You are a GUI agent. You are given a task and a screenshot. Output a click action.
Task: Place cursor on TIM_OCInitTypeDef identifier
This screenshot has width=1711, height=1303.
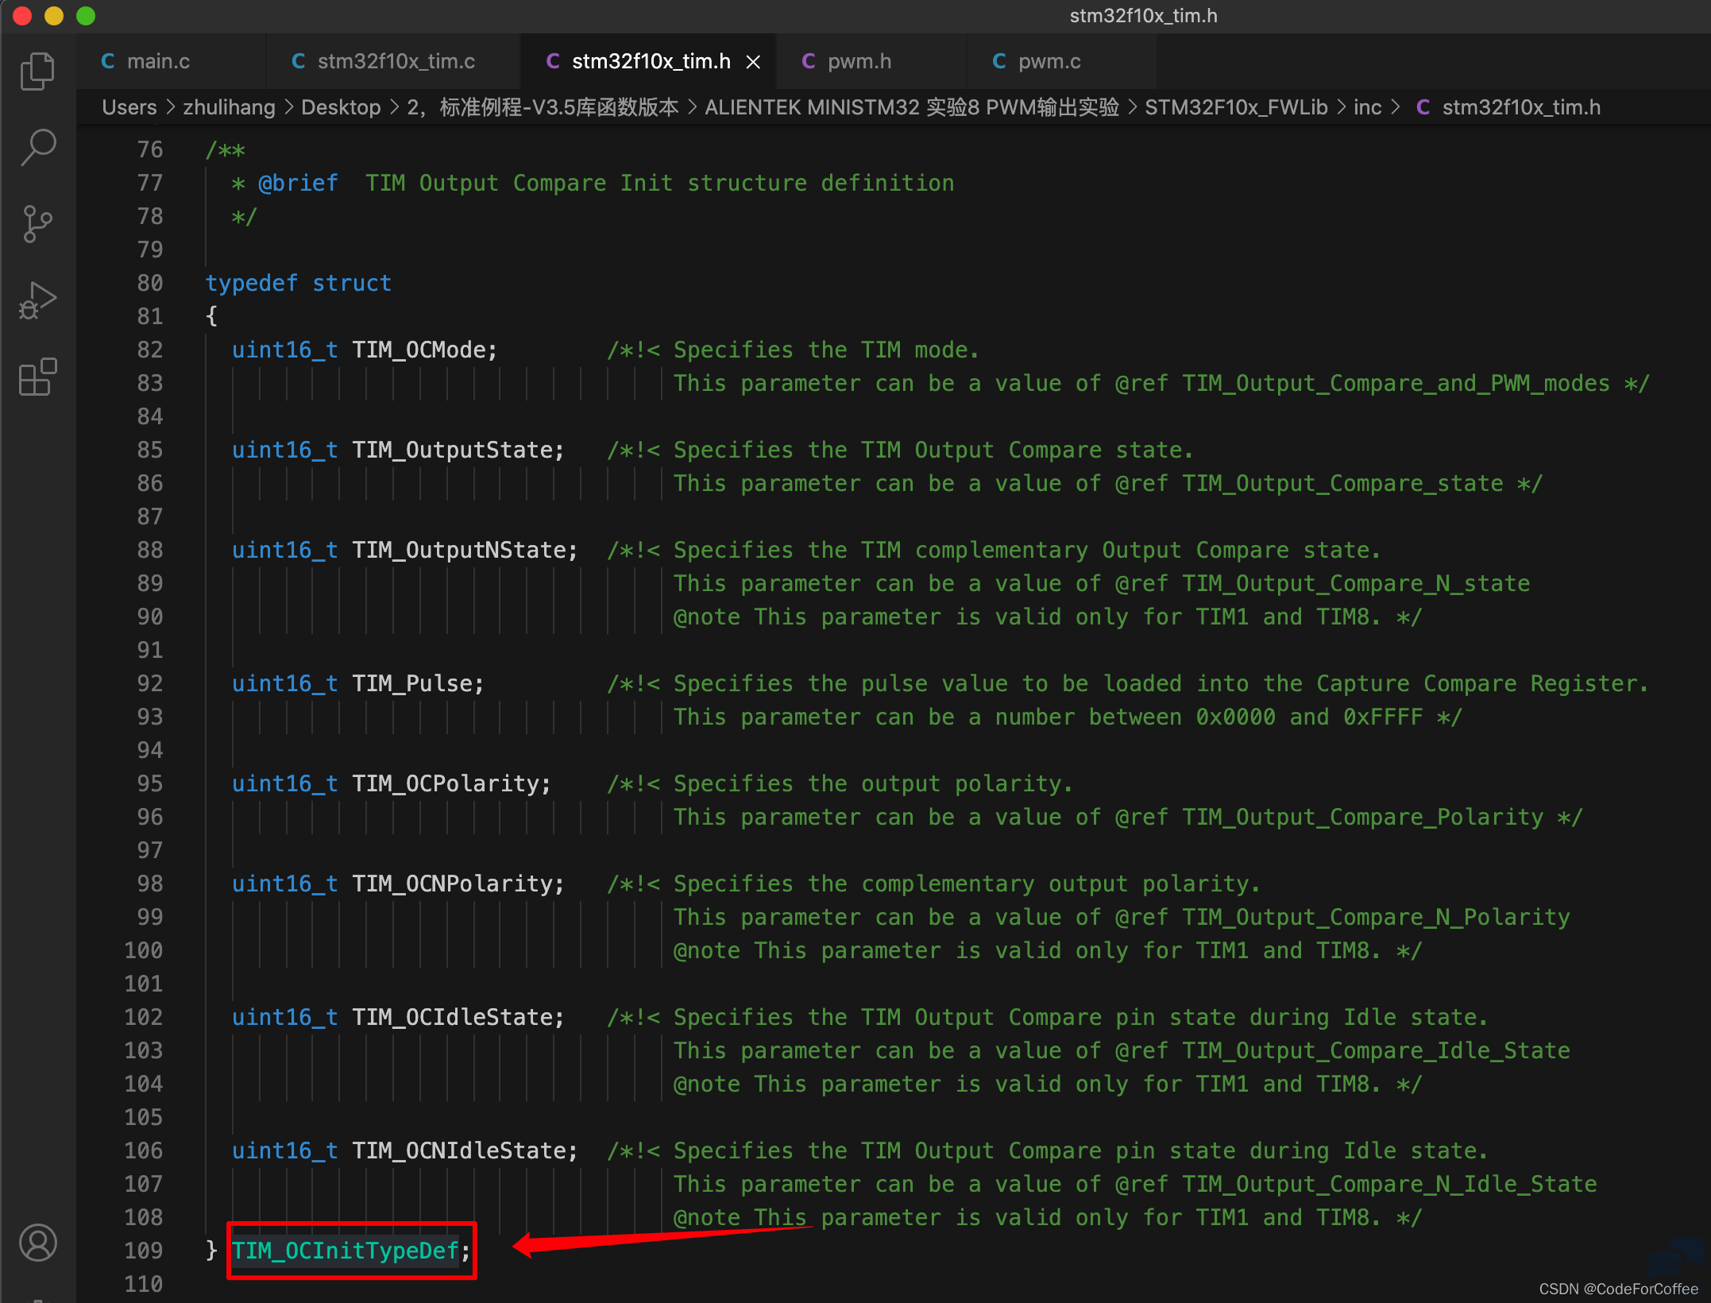click(x=346, y=1251)
